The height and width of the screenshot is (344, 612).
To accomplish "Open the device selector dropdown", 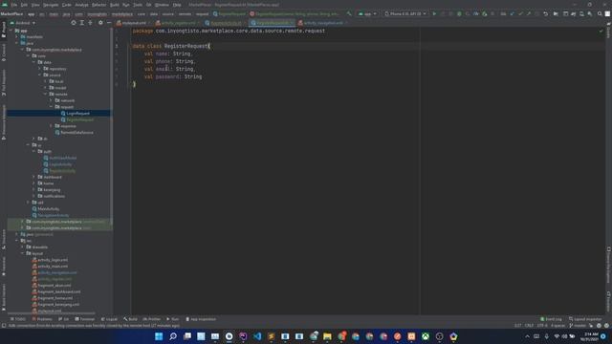I will [x=405, y=13].
